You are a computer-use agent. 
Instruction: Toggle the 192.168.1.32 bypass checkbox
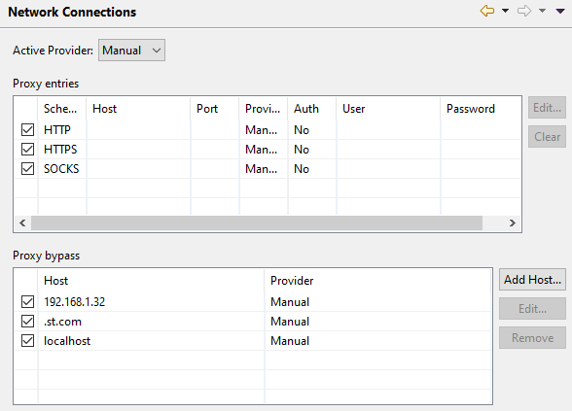point(27,301)
